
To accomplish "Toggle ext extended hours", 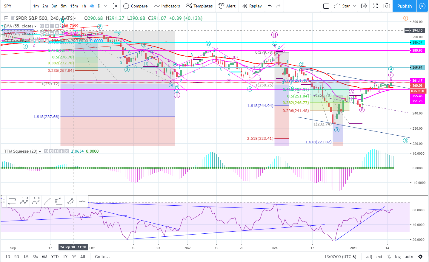I will (379, 257).
